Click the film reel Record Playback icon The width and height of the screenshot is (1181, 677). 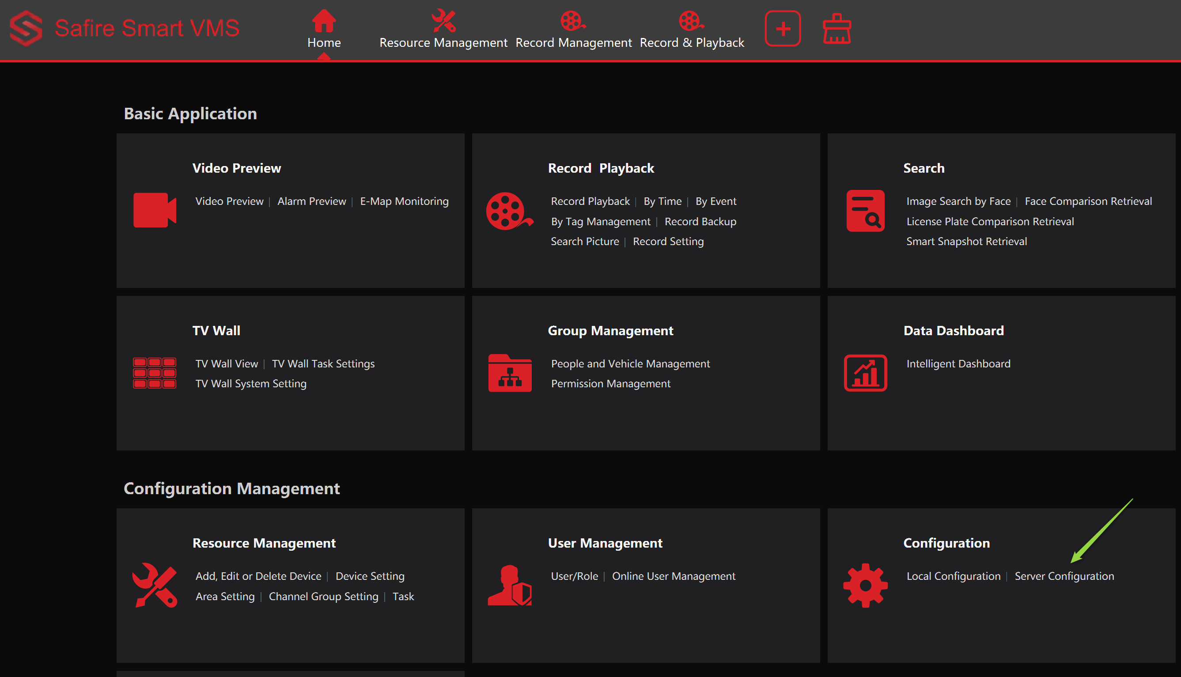point(510,211)
